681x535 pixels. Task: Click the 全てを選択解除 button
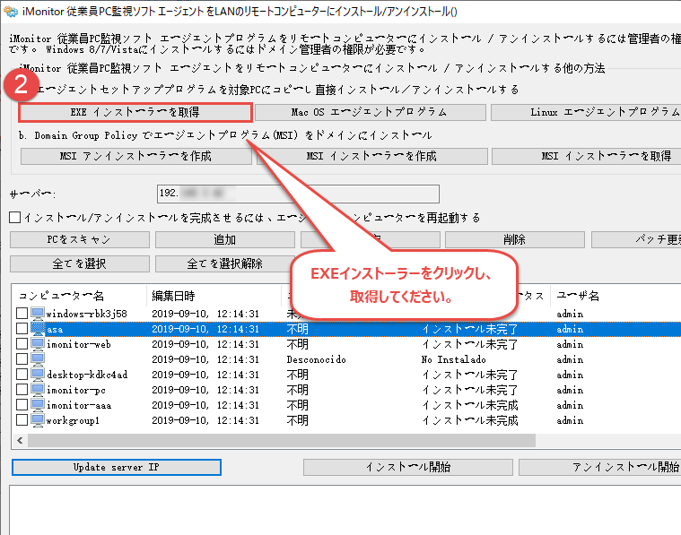coord(225,263)
